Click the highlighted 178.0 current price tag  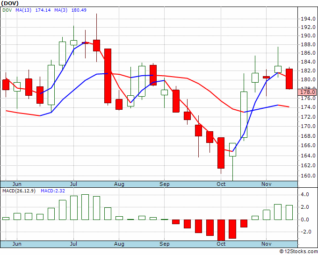pyautogui.click(x=307, y=92)
